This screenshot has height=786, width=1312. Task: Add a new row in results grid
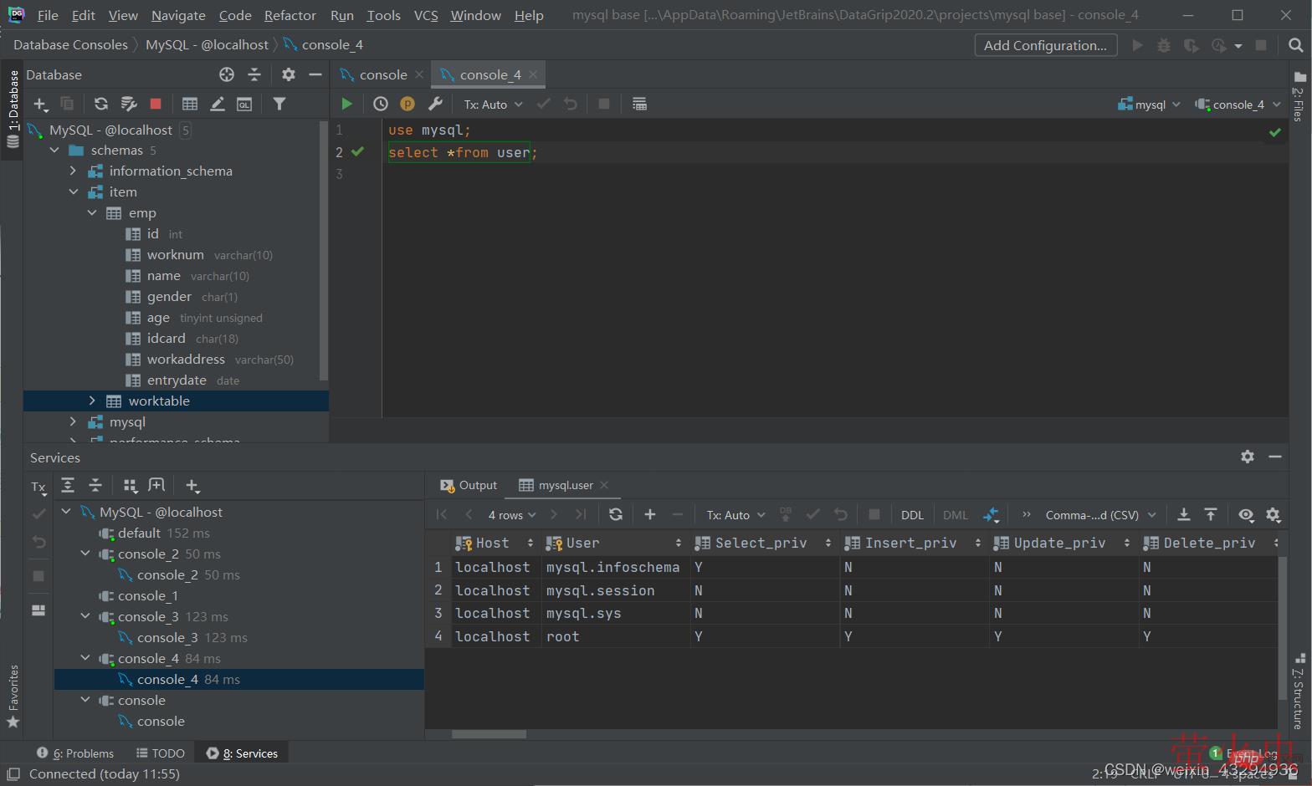(x=650, y=515)
